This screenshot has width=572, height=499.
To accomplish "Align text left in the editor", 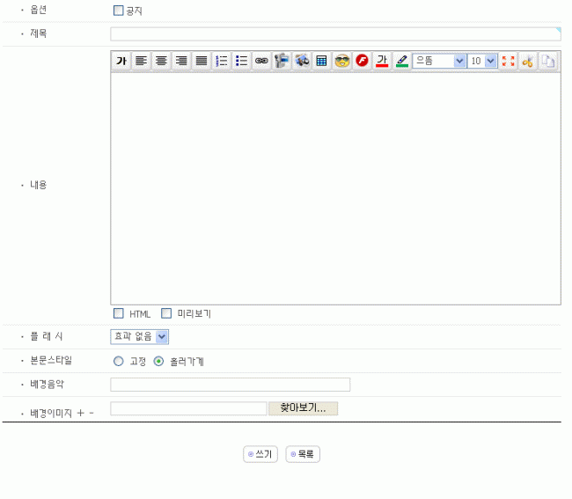I will [x=141, y=61].
